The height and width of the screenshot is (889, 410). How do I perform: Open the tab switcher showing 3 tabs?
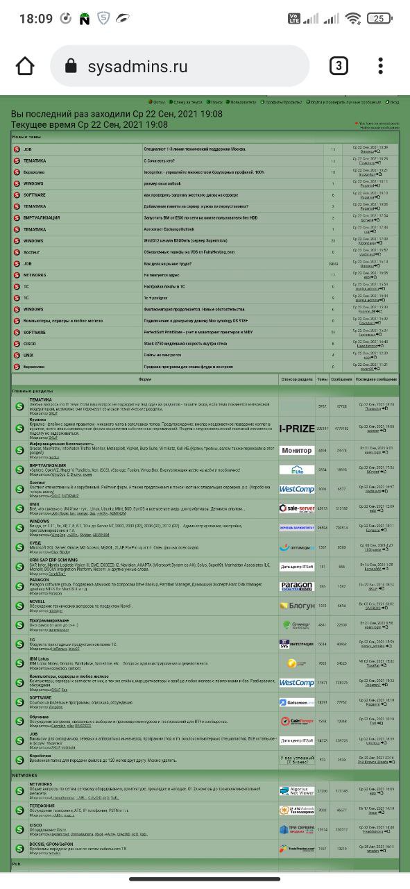338,66
